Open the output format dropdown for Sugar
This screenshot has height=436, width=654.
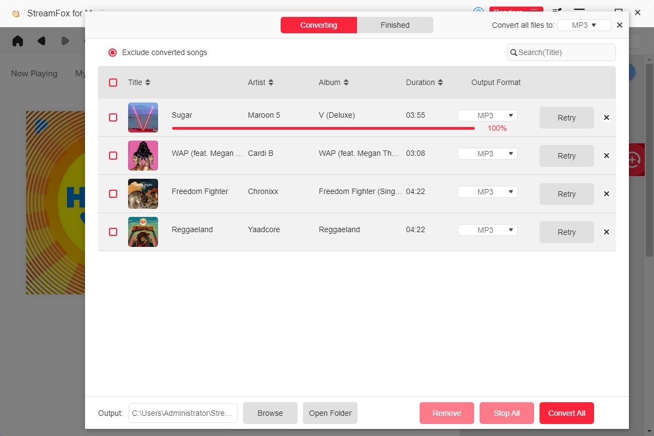pos(488,116)
